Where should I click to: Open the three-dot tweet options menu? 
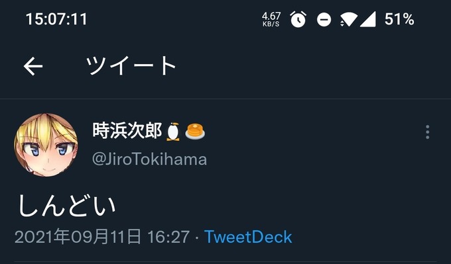[x=427, y=132]
